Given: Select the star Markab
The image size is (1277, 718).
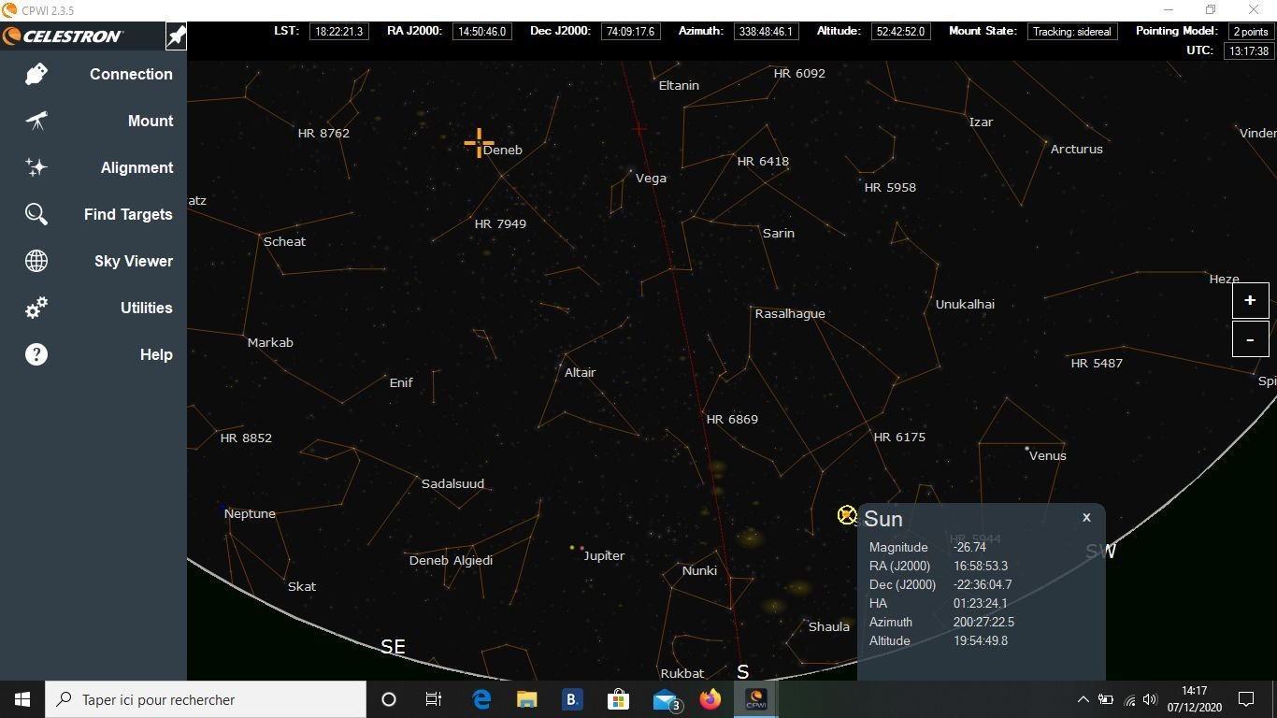Looking at the screenshot, I should tap(270, 342).
